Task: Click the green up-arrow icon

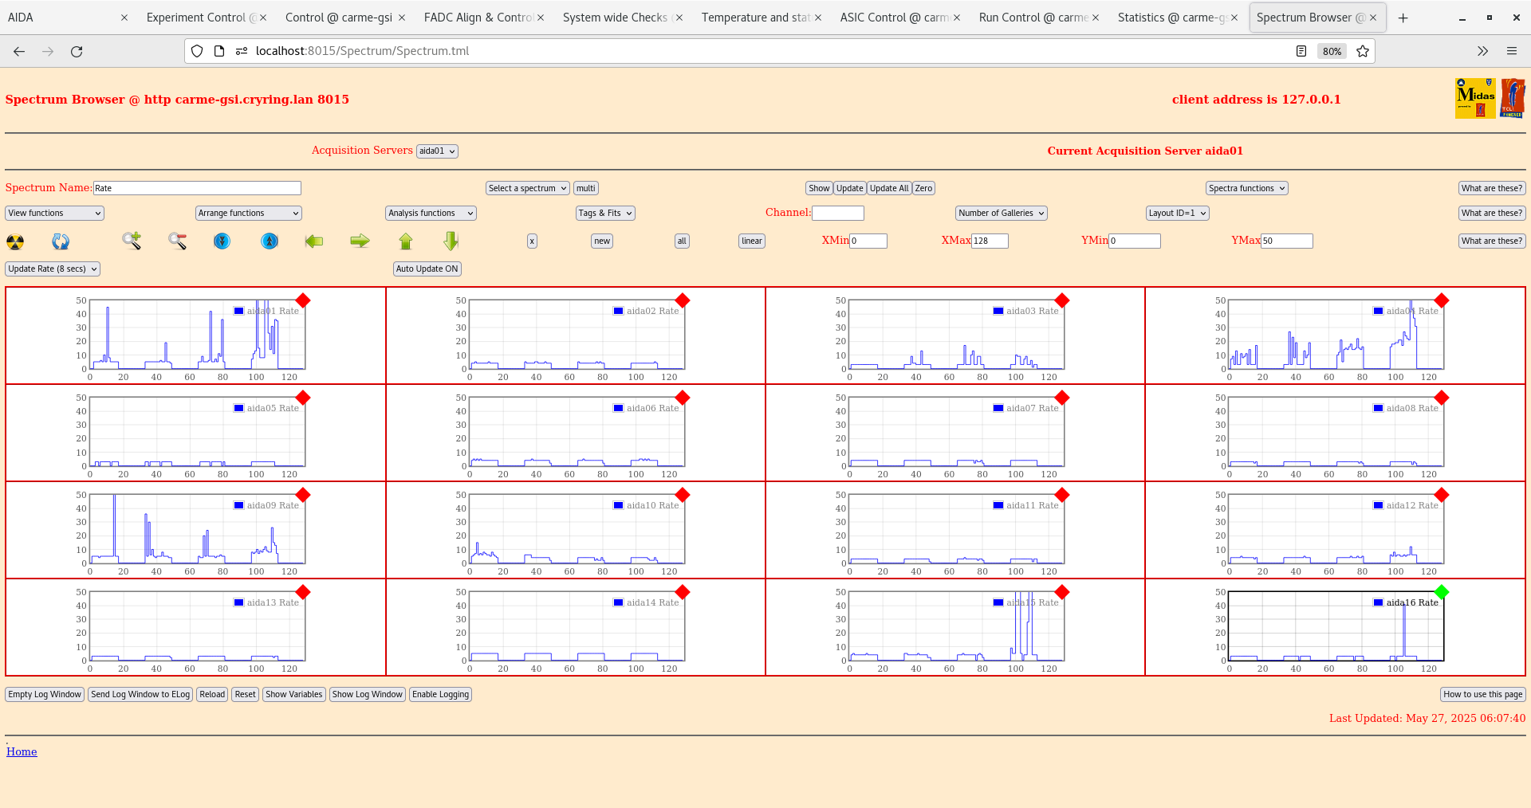Action: [x=405, y=241]
